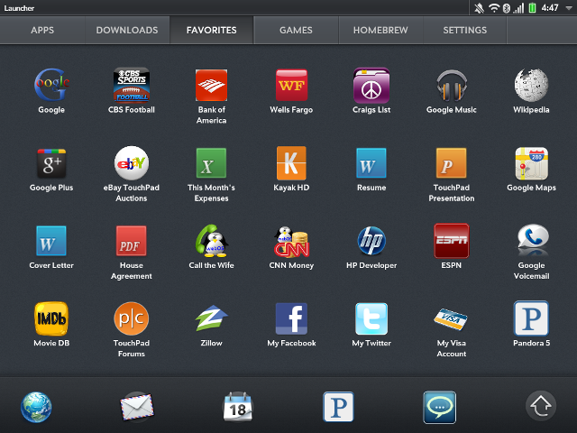Viewport: 577px width, 433px height.
Task: Open Google Voicemail icon
Action: point(533,240)
